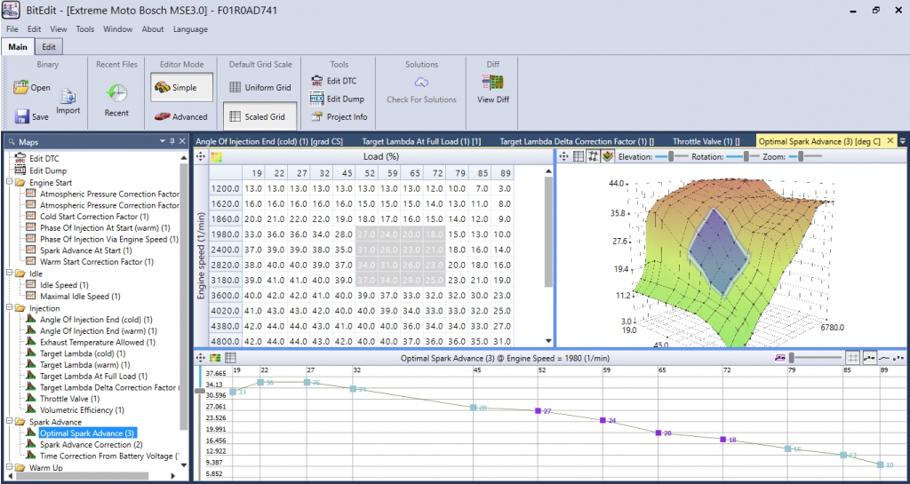The image size is (910, 484).
Task: Adjust the 3D Zoom slider
Action: (x=804, y=156)
